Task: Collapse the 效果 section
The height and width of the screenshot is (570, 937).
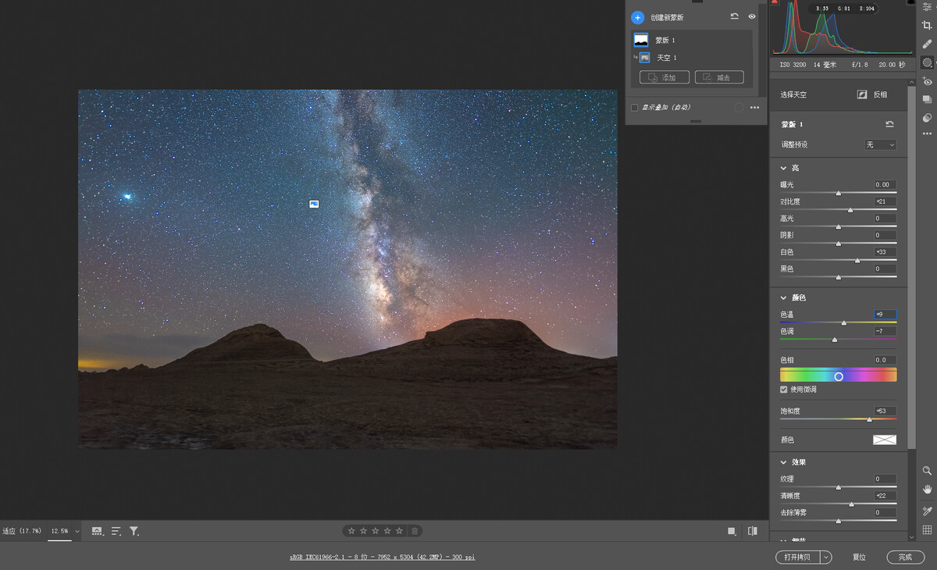Action: [x=783, y=462]
